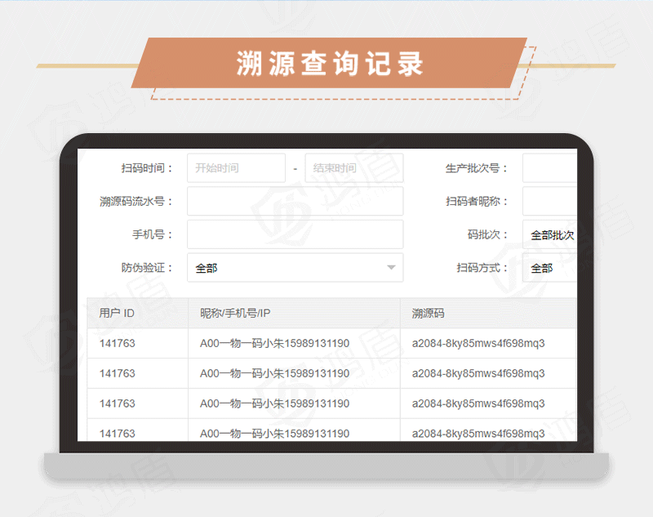
Task: Click the 手机号 input box
Action: (295, 234)
